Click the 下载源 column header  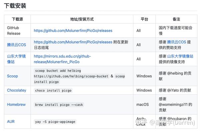tap(17, 19)
